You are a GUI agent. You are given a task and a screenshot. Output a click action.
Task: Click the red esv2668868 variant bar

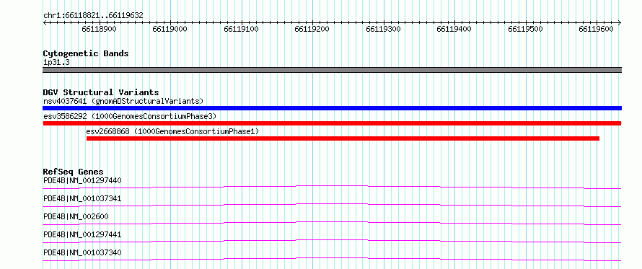343,138
